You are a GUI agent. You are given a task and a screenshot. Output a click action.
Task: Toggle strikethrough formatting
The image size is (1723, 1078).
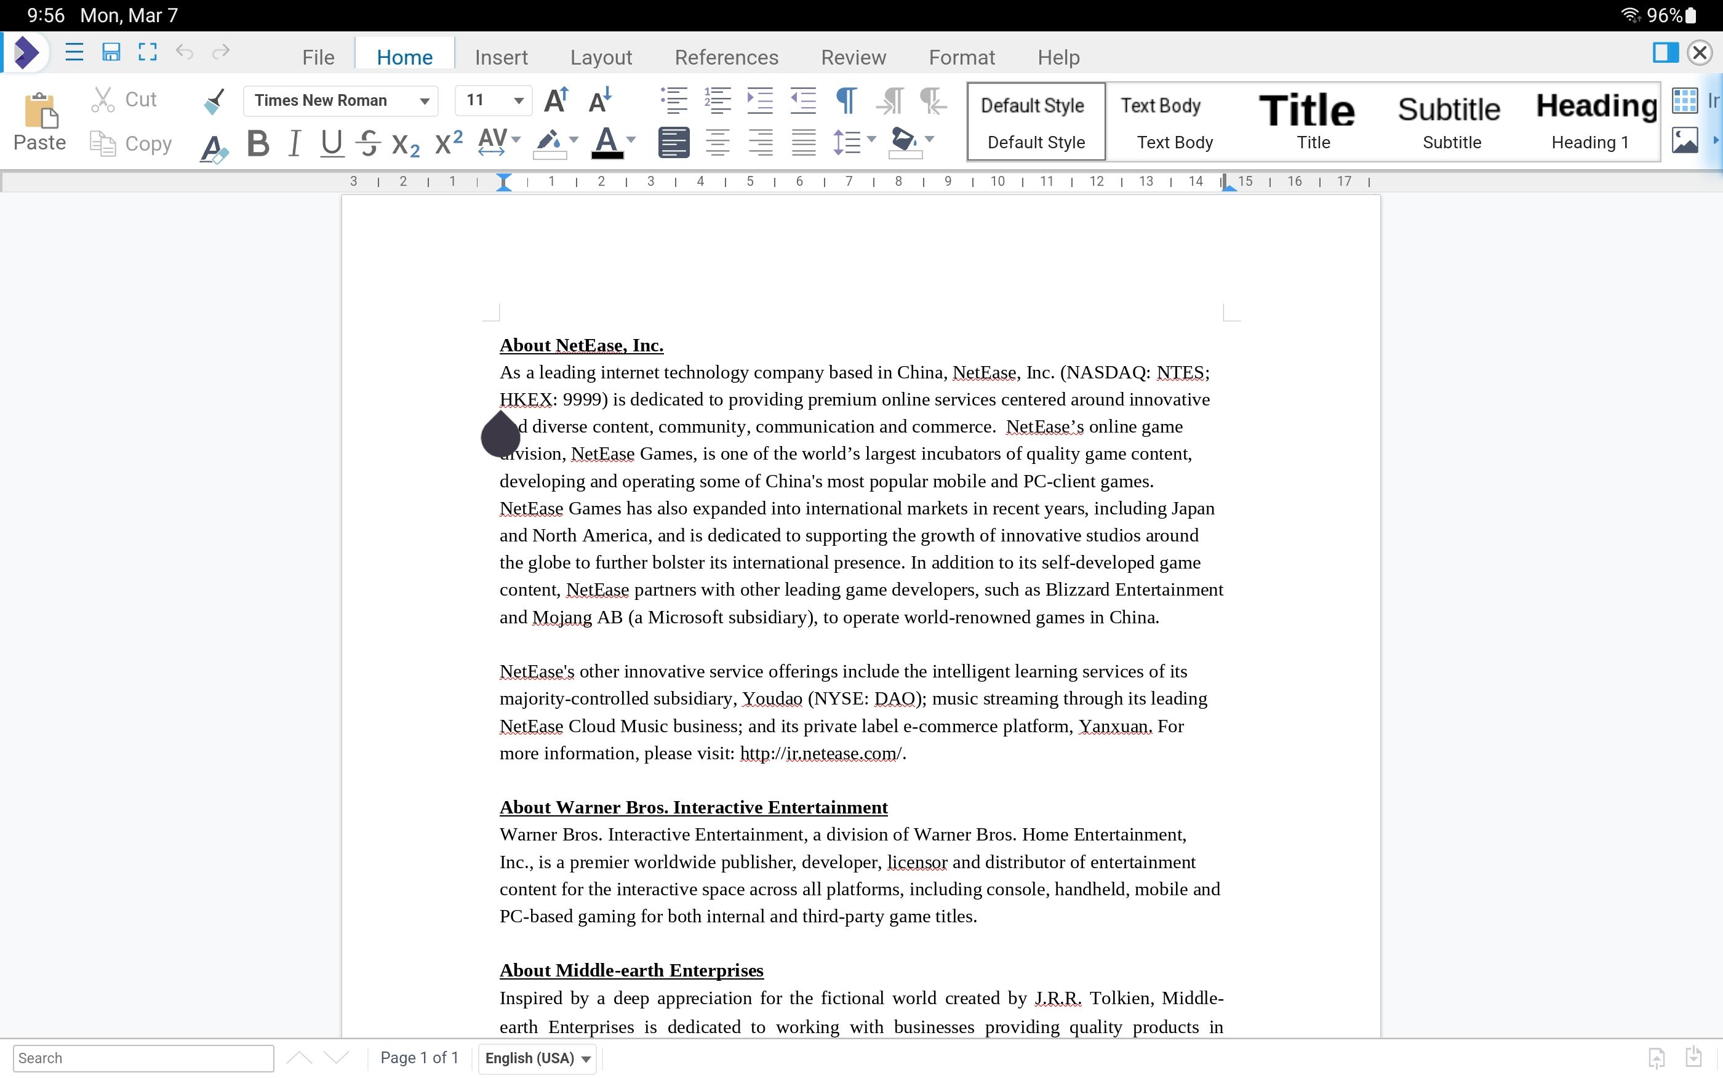click(368, 144)
